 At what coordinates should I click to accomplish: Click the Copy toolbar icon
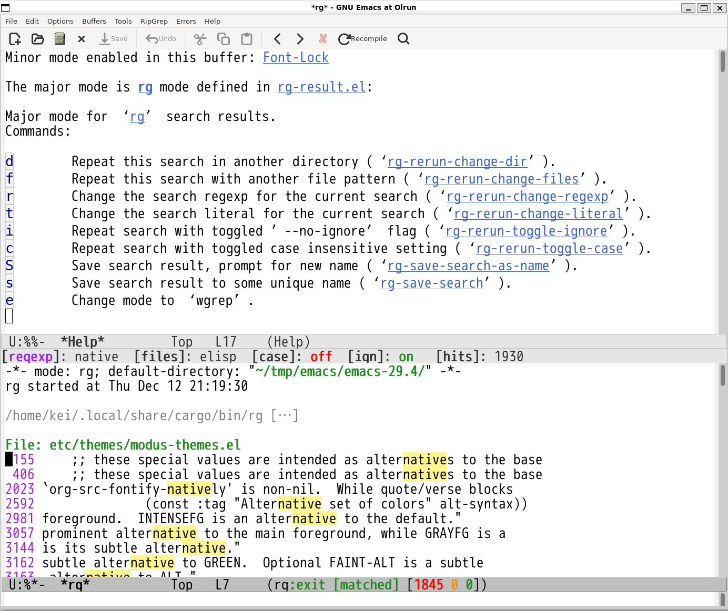[x=224, y=39]
